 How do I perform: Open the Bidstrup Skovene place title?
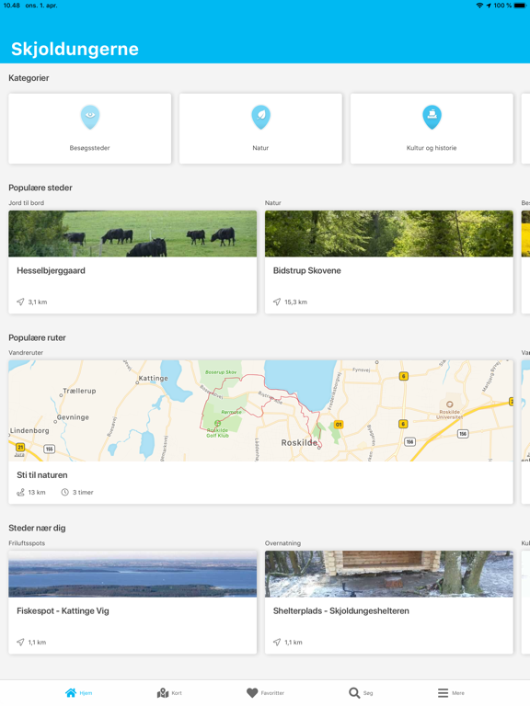pos(307,270)
